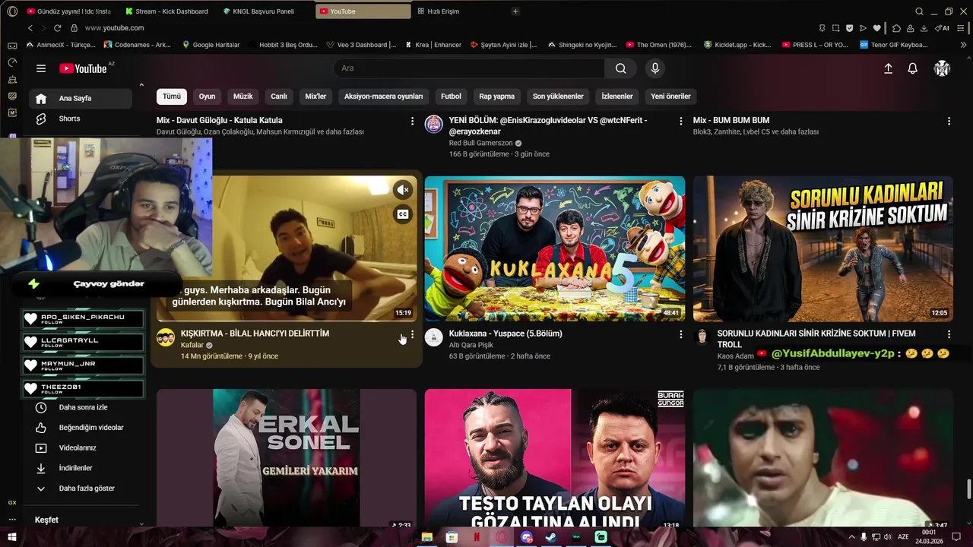Open the Opera sidebar three-dots icon
Screen dimensions: 973x547
(x=12, y=520)
